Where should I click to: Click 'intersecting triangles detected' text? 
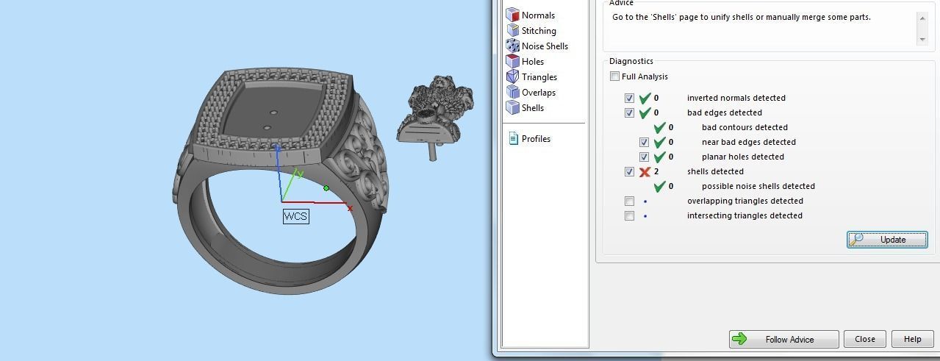(x=745, y=215)
